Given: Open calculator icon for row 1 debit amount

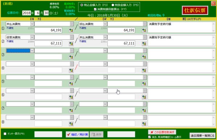Looking at the screenshot, I should [x=71, y=30].
